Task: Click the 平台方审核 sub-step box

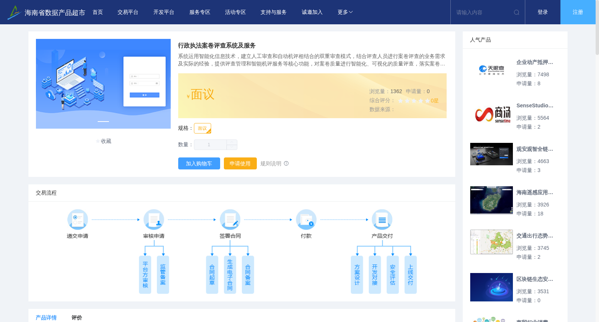Action: pyautogui.click(x=145, y=275)
